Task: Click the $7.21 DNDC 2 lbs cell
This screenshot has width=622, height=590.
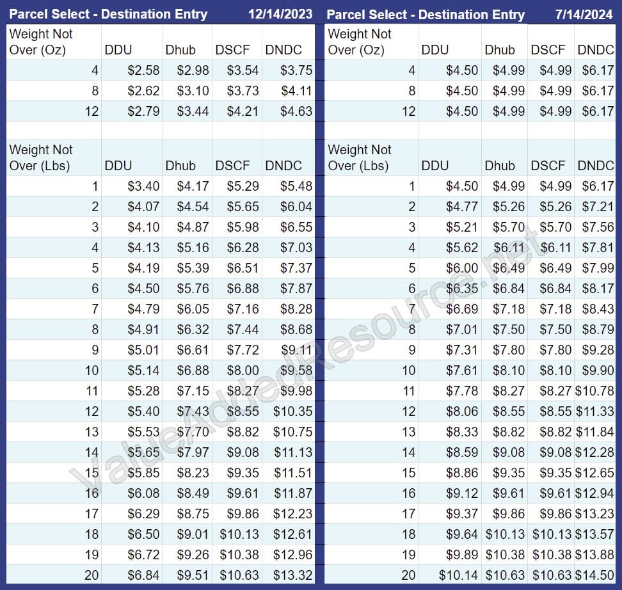Action: click(597, 207)
